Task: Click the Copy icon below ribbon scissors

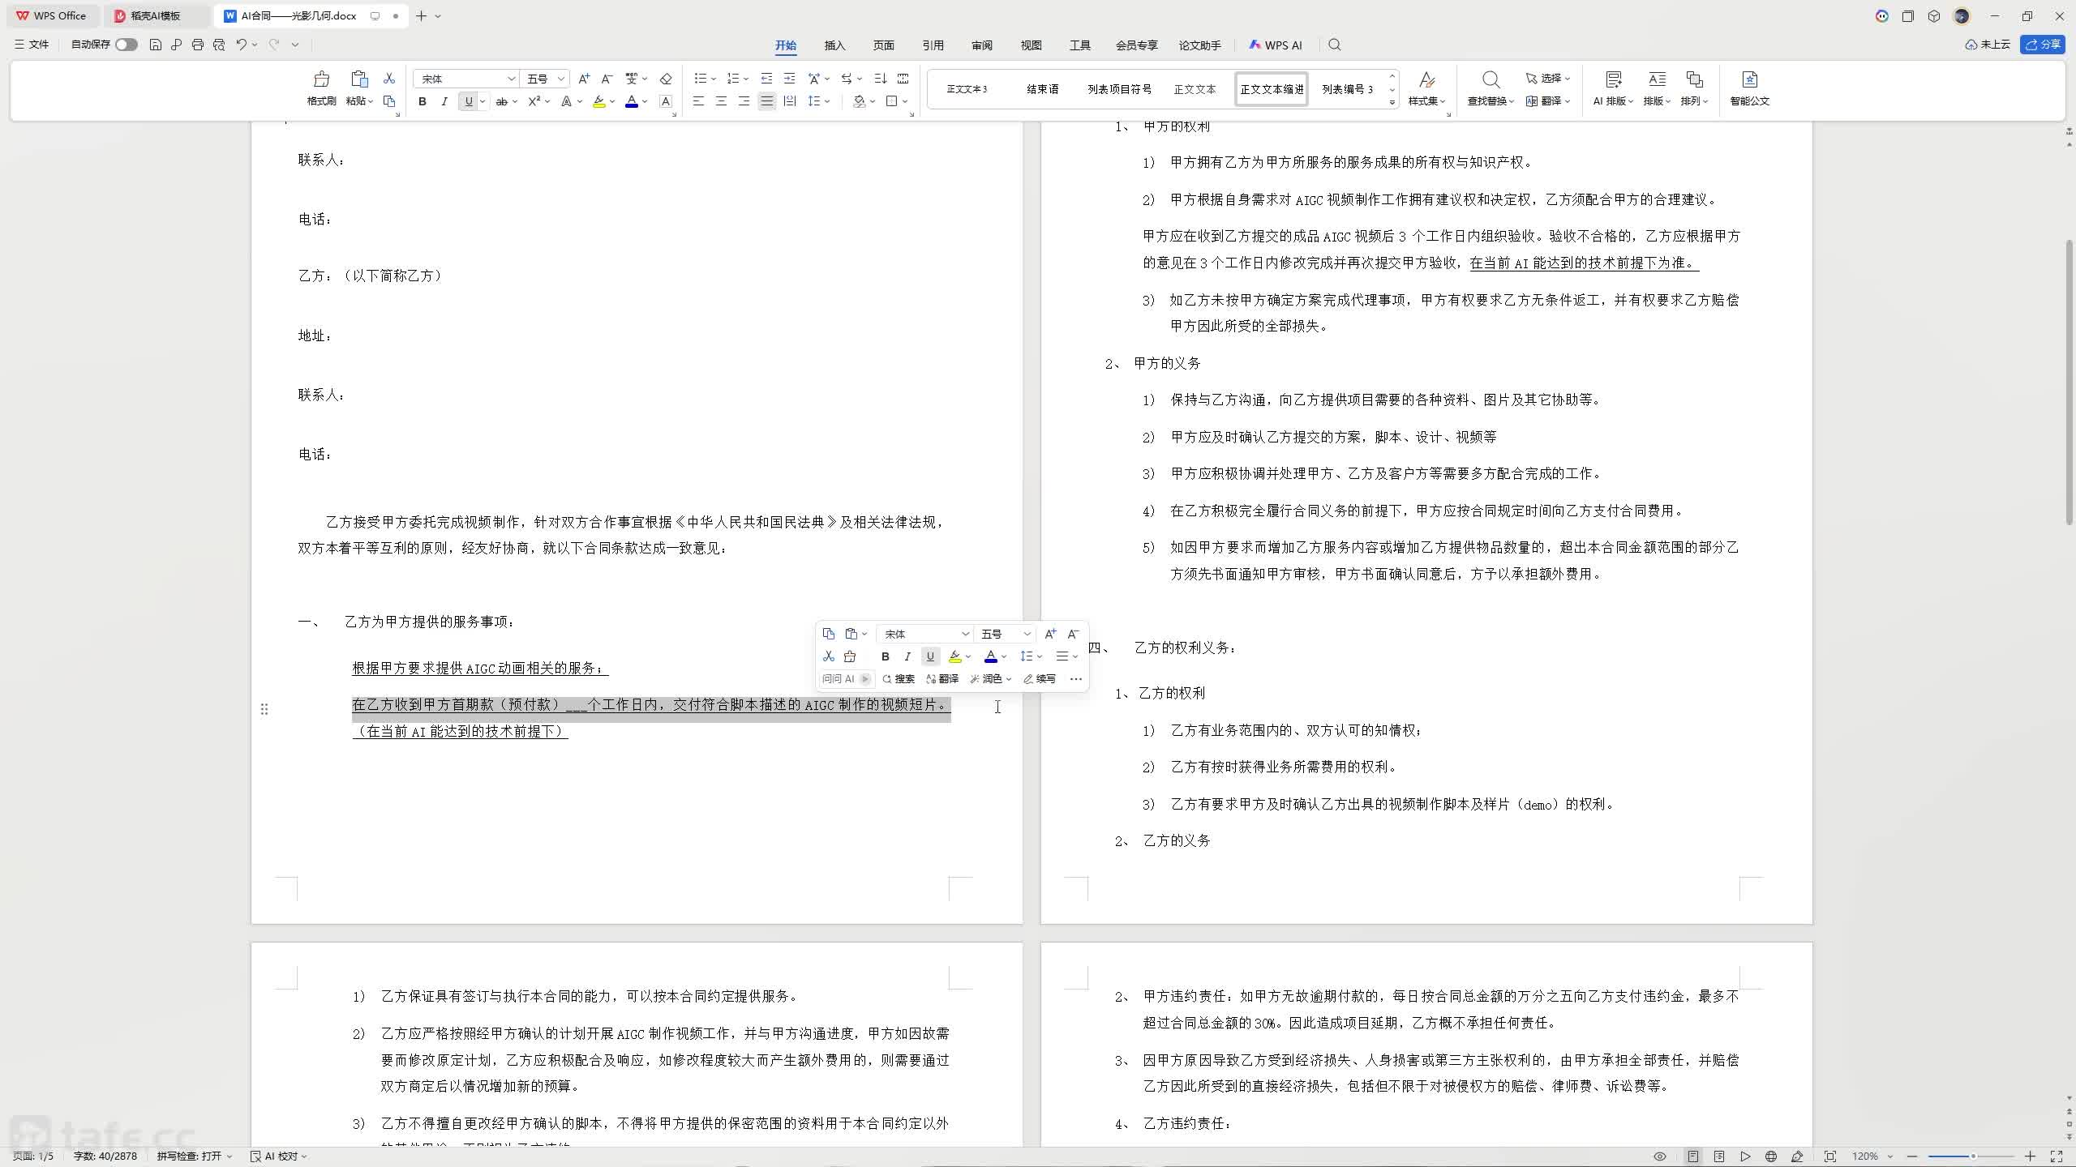Action: click(x=389, y=101)
